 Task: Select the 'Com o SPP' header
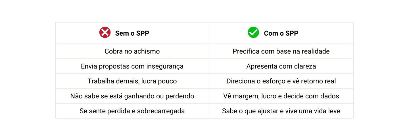281,33
